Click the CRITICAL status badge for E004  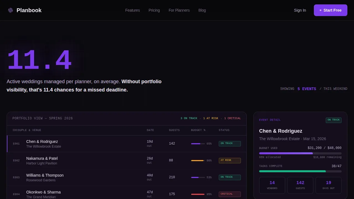click(230, 194)
